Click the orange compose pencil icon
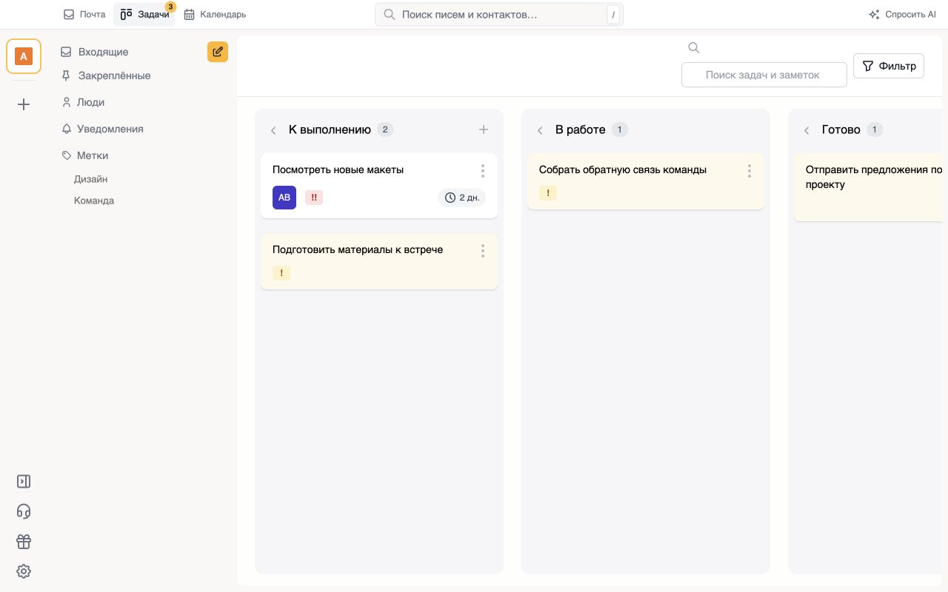The height and width of the screenshot is (592, 948). pos(218,52)
